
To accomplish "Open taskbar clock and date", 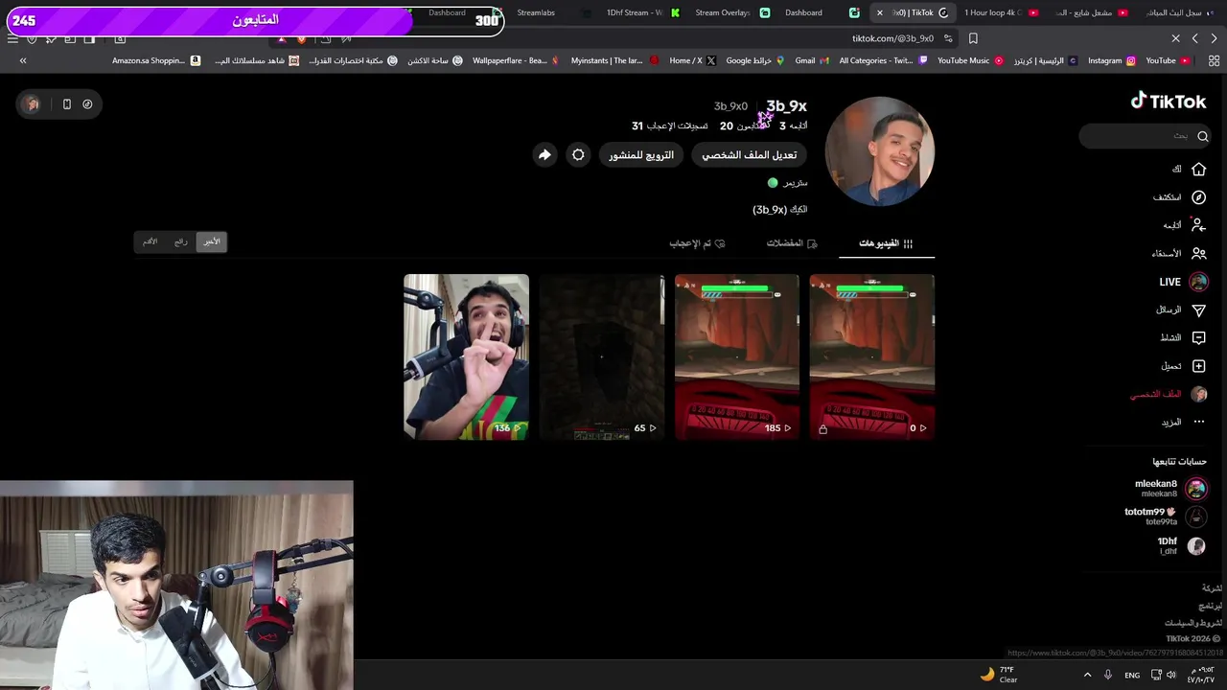I will (x=1201, y=675).
